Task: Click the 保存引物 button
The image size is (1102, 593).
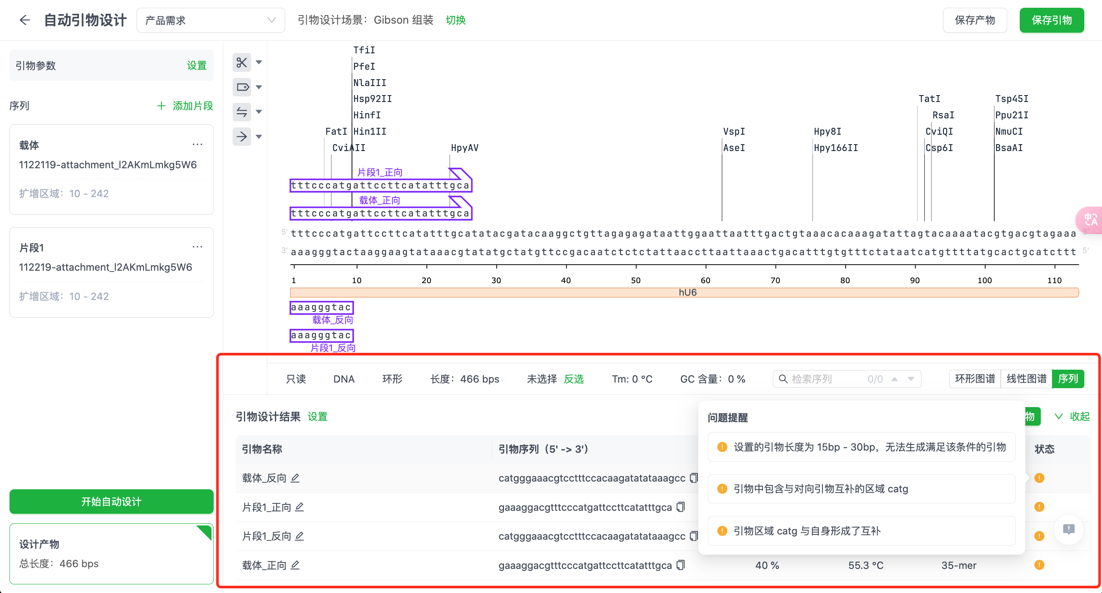Action: 1051,20
